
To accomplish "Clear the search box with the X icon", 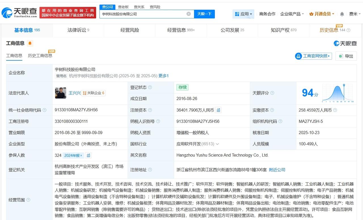I will point(188,14).
